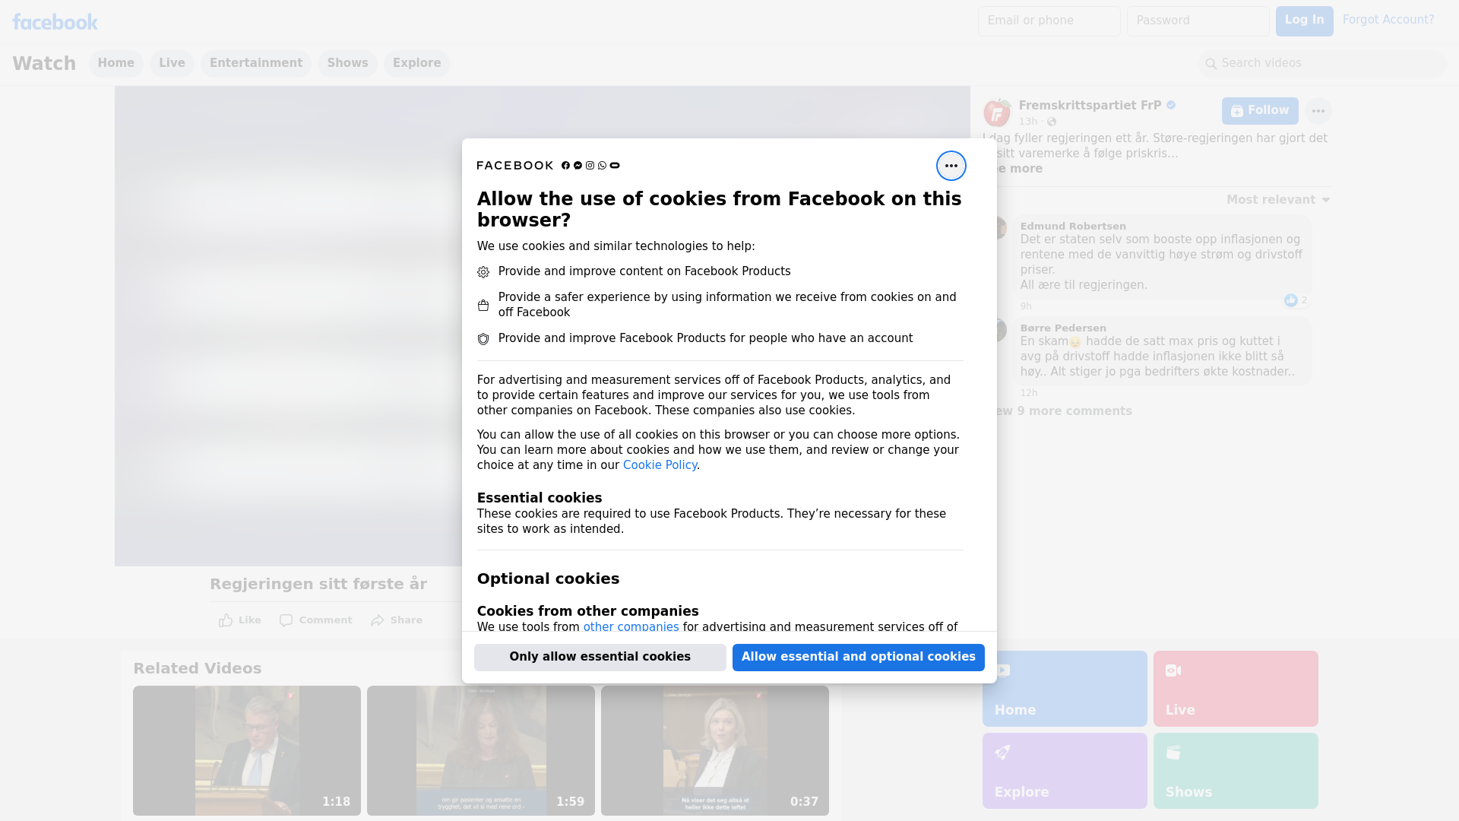Click the verified badge next to Fremskrittspartiet
Screen dimensions: 1459x821
pyautogui.click(x=1171, y=106)
